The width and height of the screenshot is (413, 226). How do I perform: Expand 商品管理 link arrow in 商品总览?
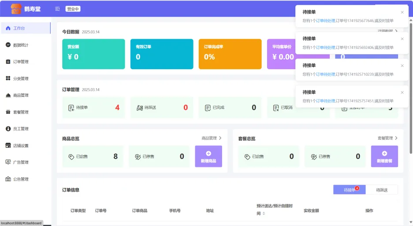[220, 138]
